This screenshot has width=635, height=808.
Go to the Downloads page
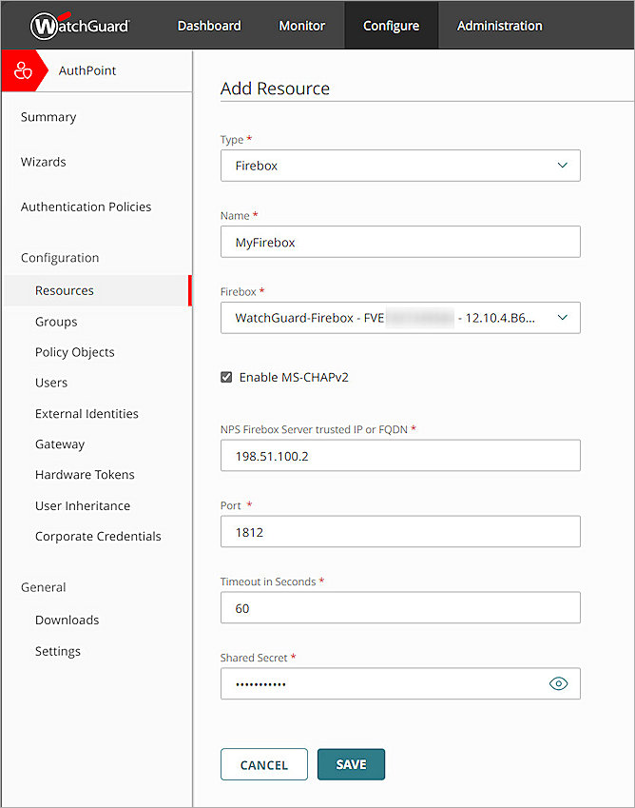[67, 620]
